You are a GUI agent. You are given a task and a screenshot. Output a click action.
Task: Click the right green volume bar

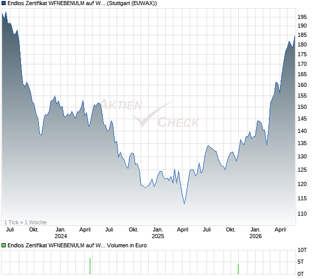238,269
